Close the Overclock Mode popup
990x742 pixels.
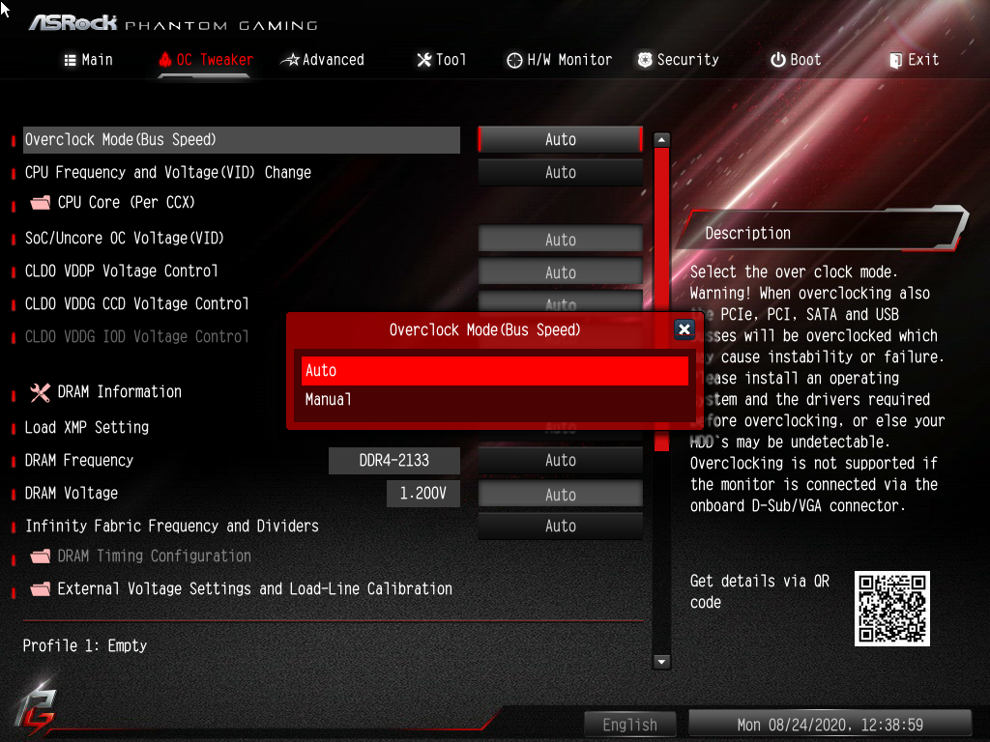coord(684,328)
